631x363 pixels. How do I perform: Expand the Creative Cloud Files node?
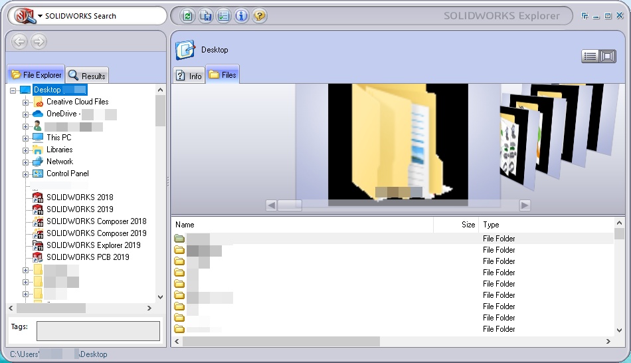coord(25,102)
